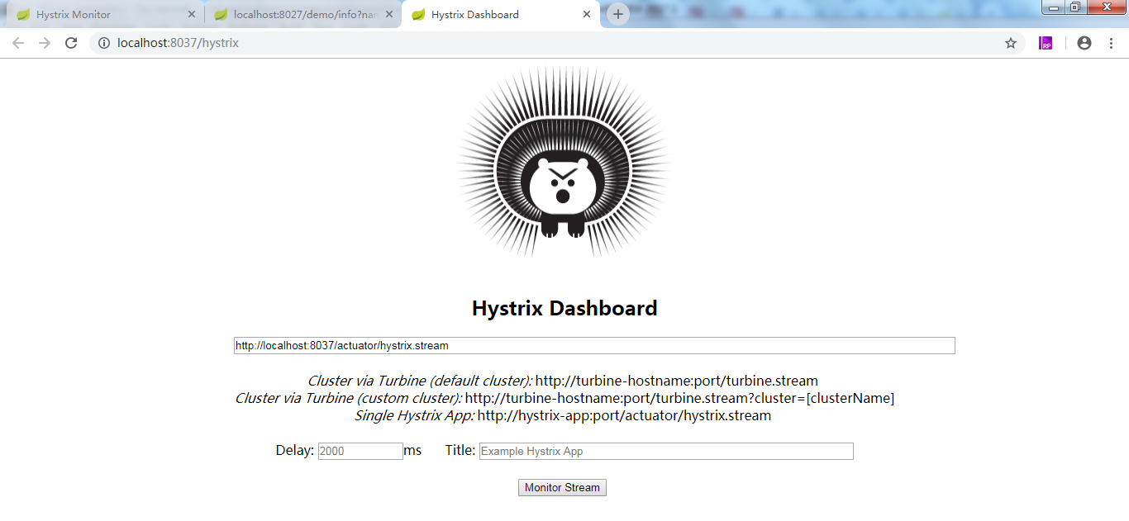This screenshot has width=1129, height=521.
Task: Open the Chrome three-dot menu
Action: tap(1111, 43)
